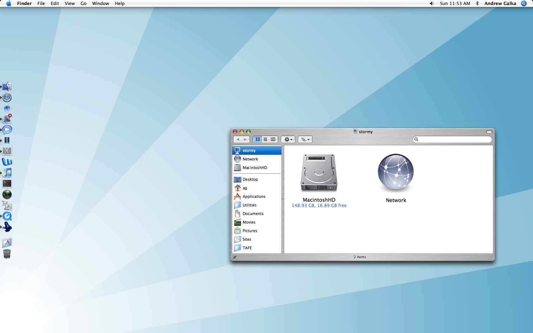Select stormy in the sidebar
533x333 pixels.
(x=257, y=150)
